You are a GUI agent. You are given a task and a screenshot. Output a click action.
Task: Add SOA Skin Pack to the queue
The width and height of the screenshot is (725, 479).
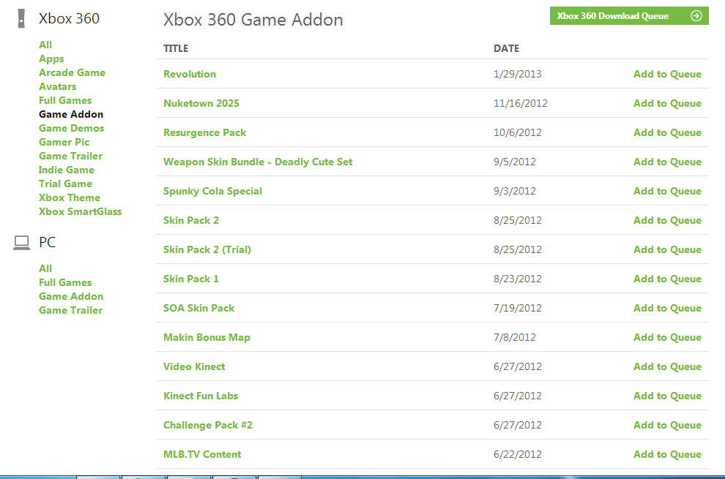[x=667, y=308]
